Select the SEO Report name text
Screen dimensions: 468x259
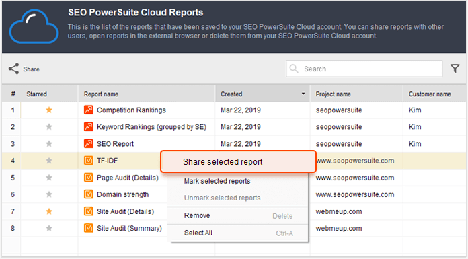(x=115, y=144)
